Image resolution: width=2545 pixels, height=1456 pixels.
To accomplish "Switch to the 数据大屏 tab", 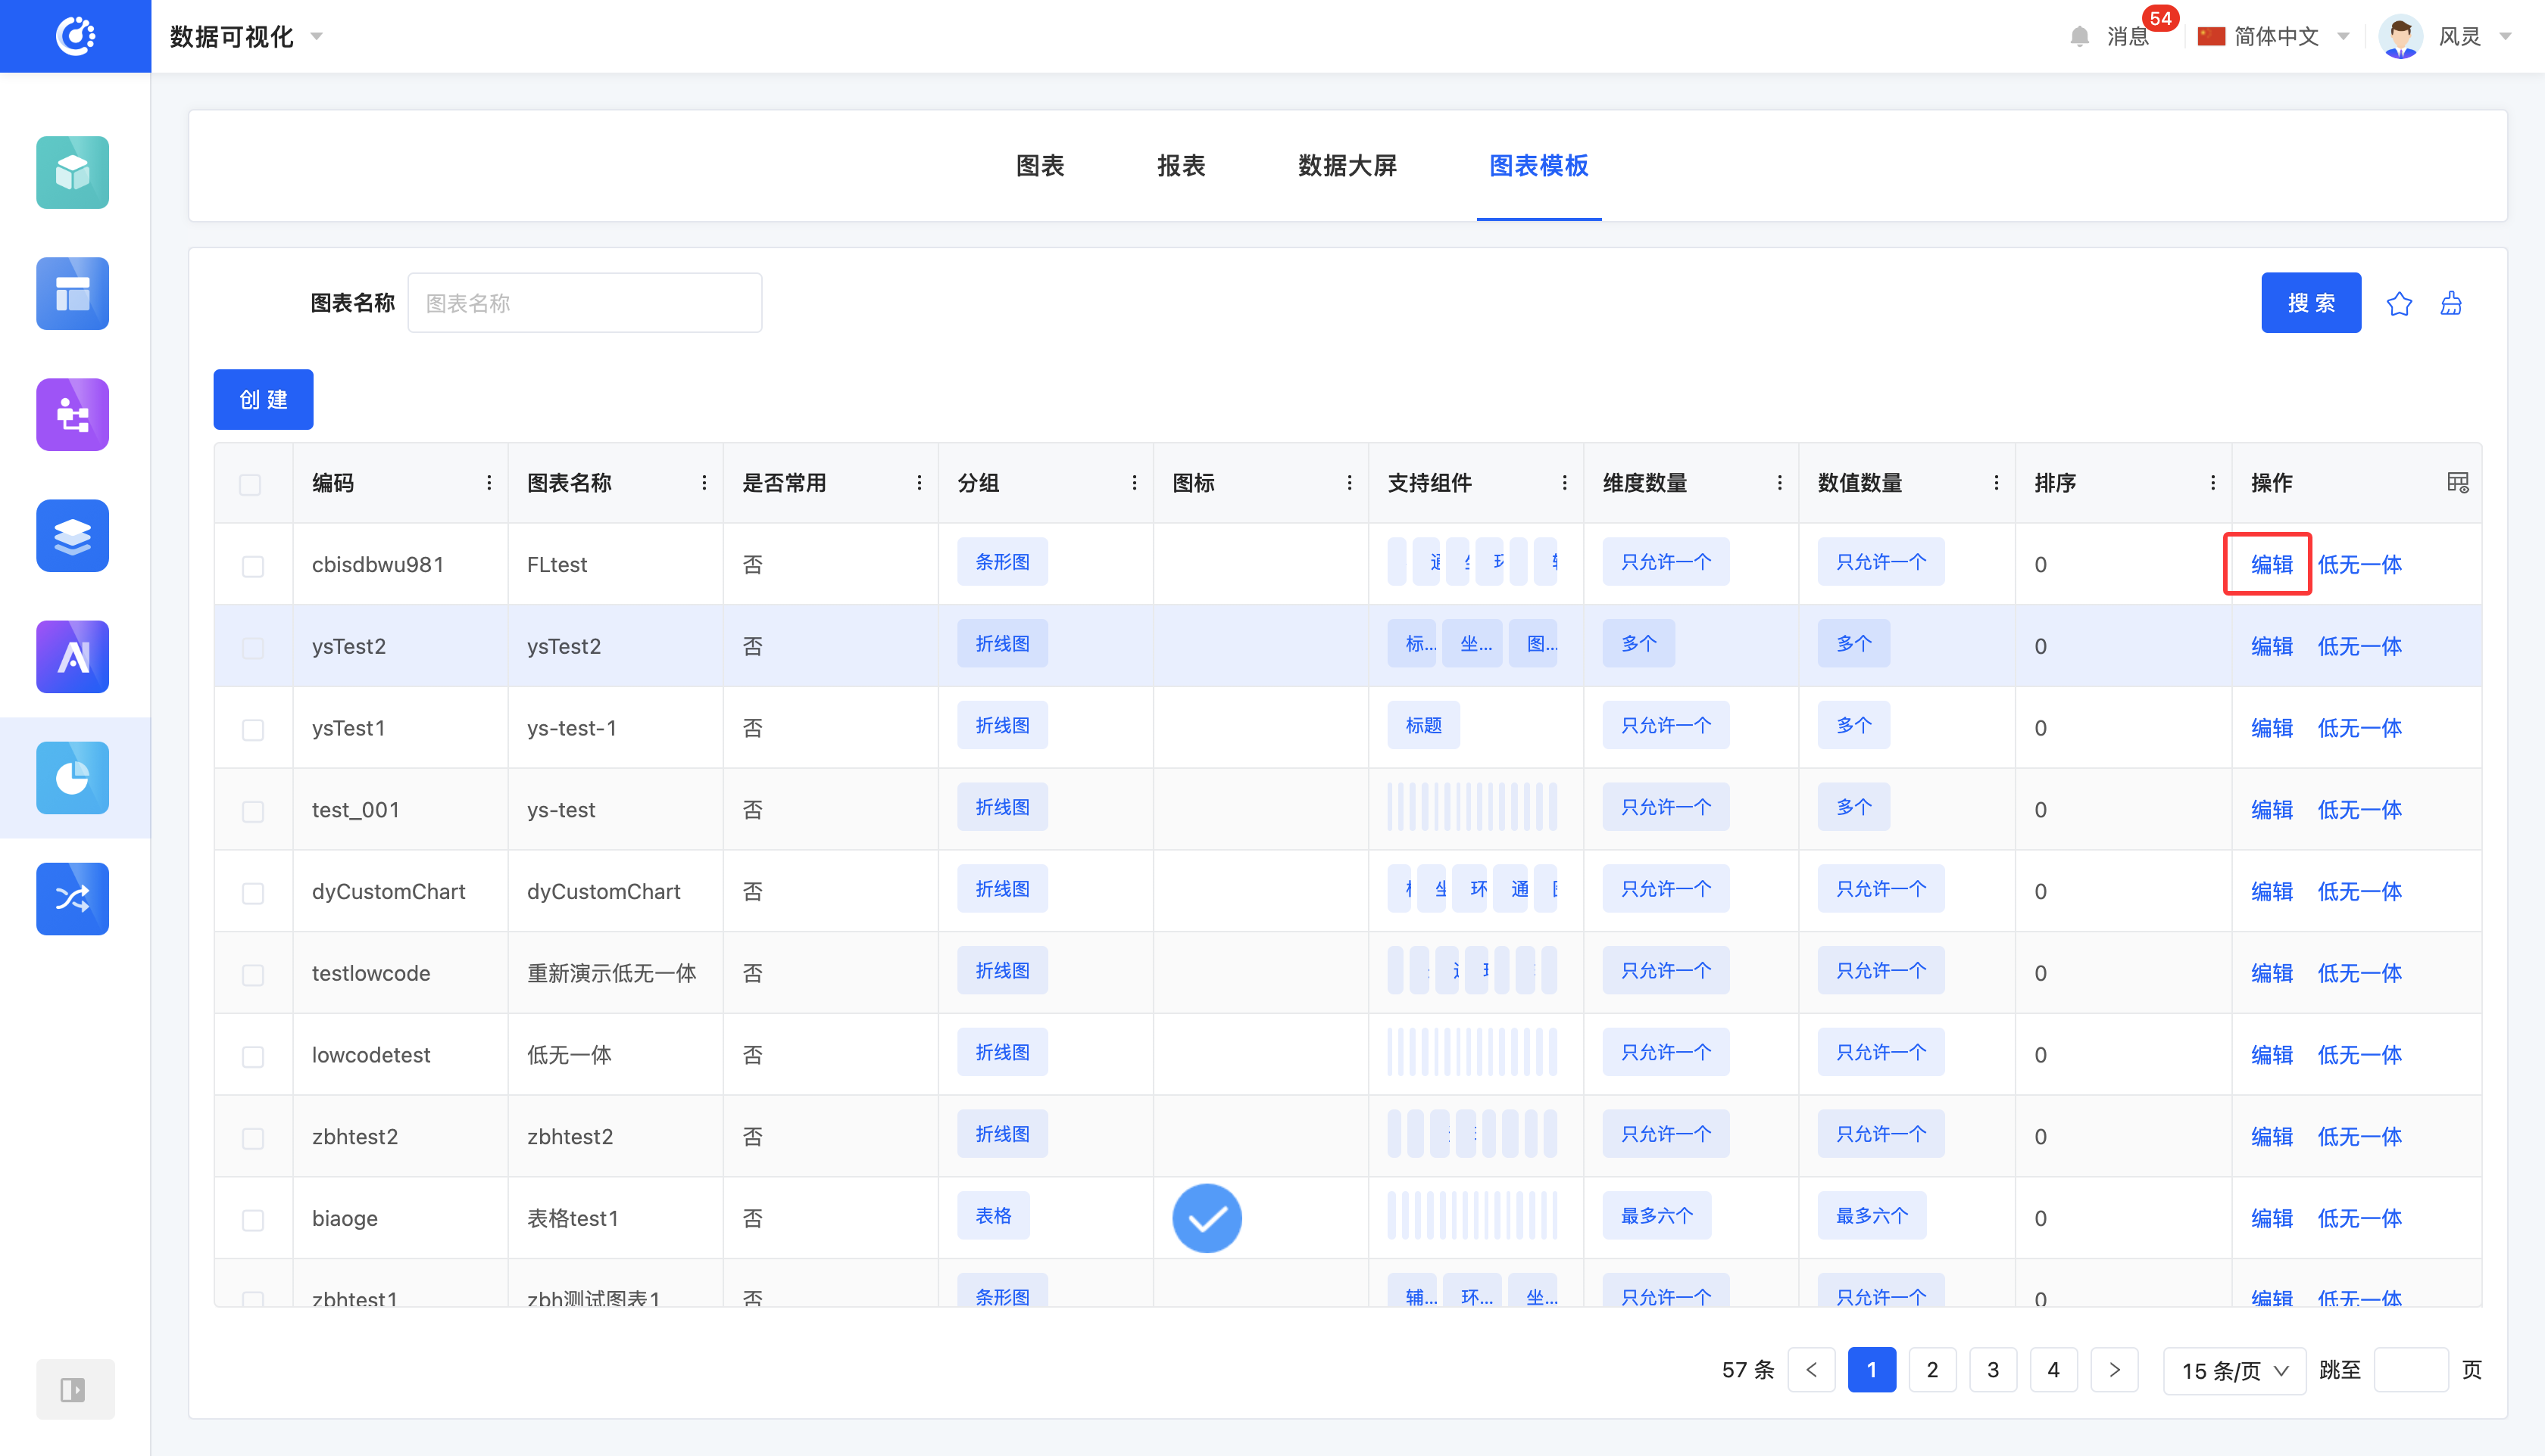I will pos(1346,166).
